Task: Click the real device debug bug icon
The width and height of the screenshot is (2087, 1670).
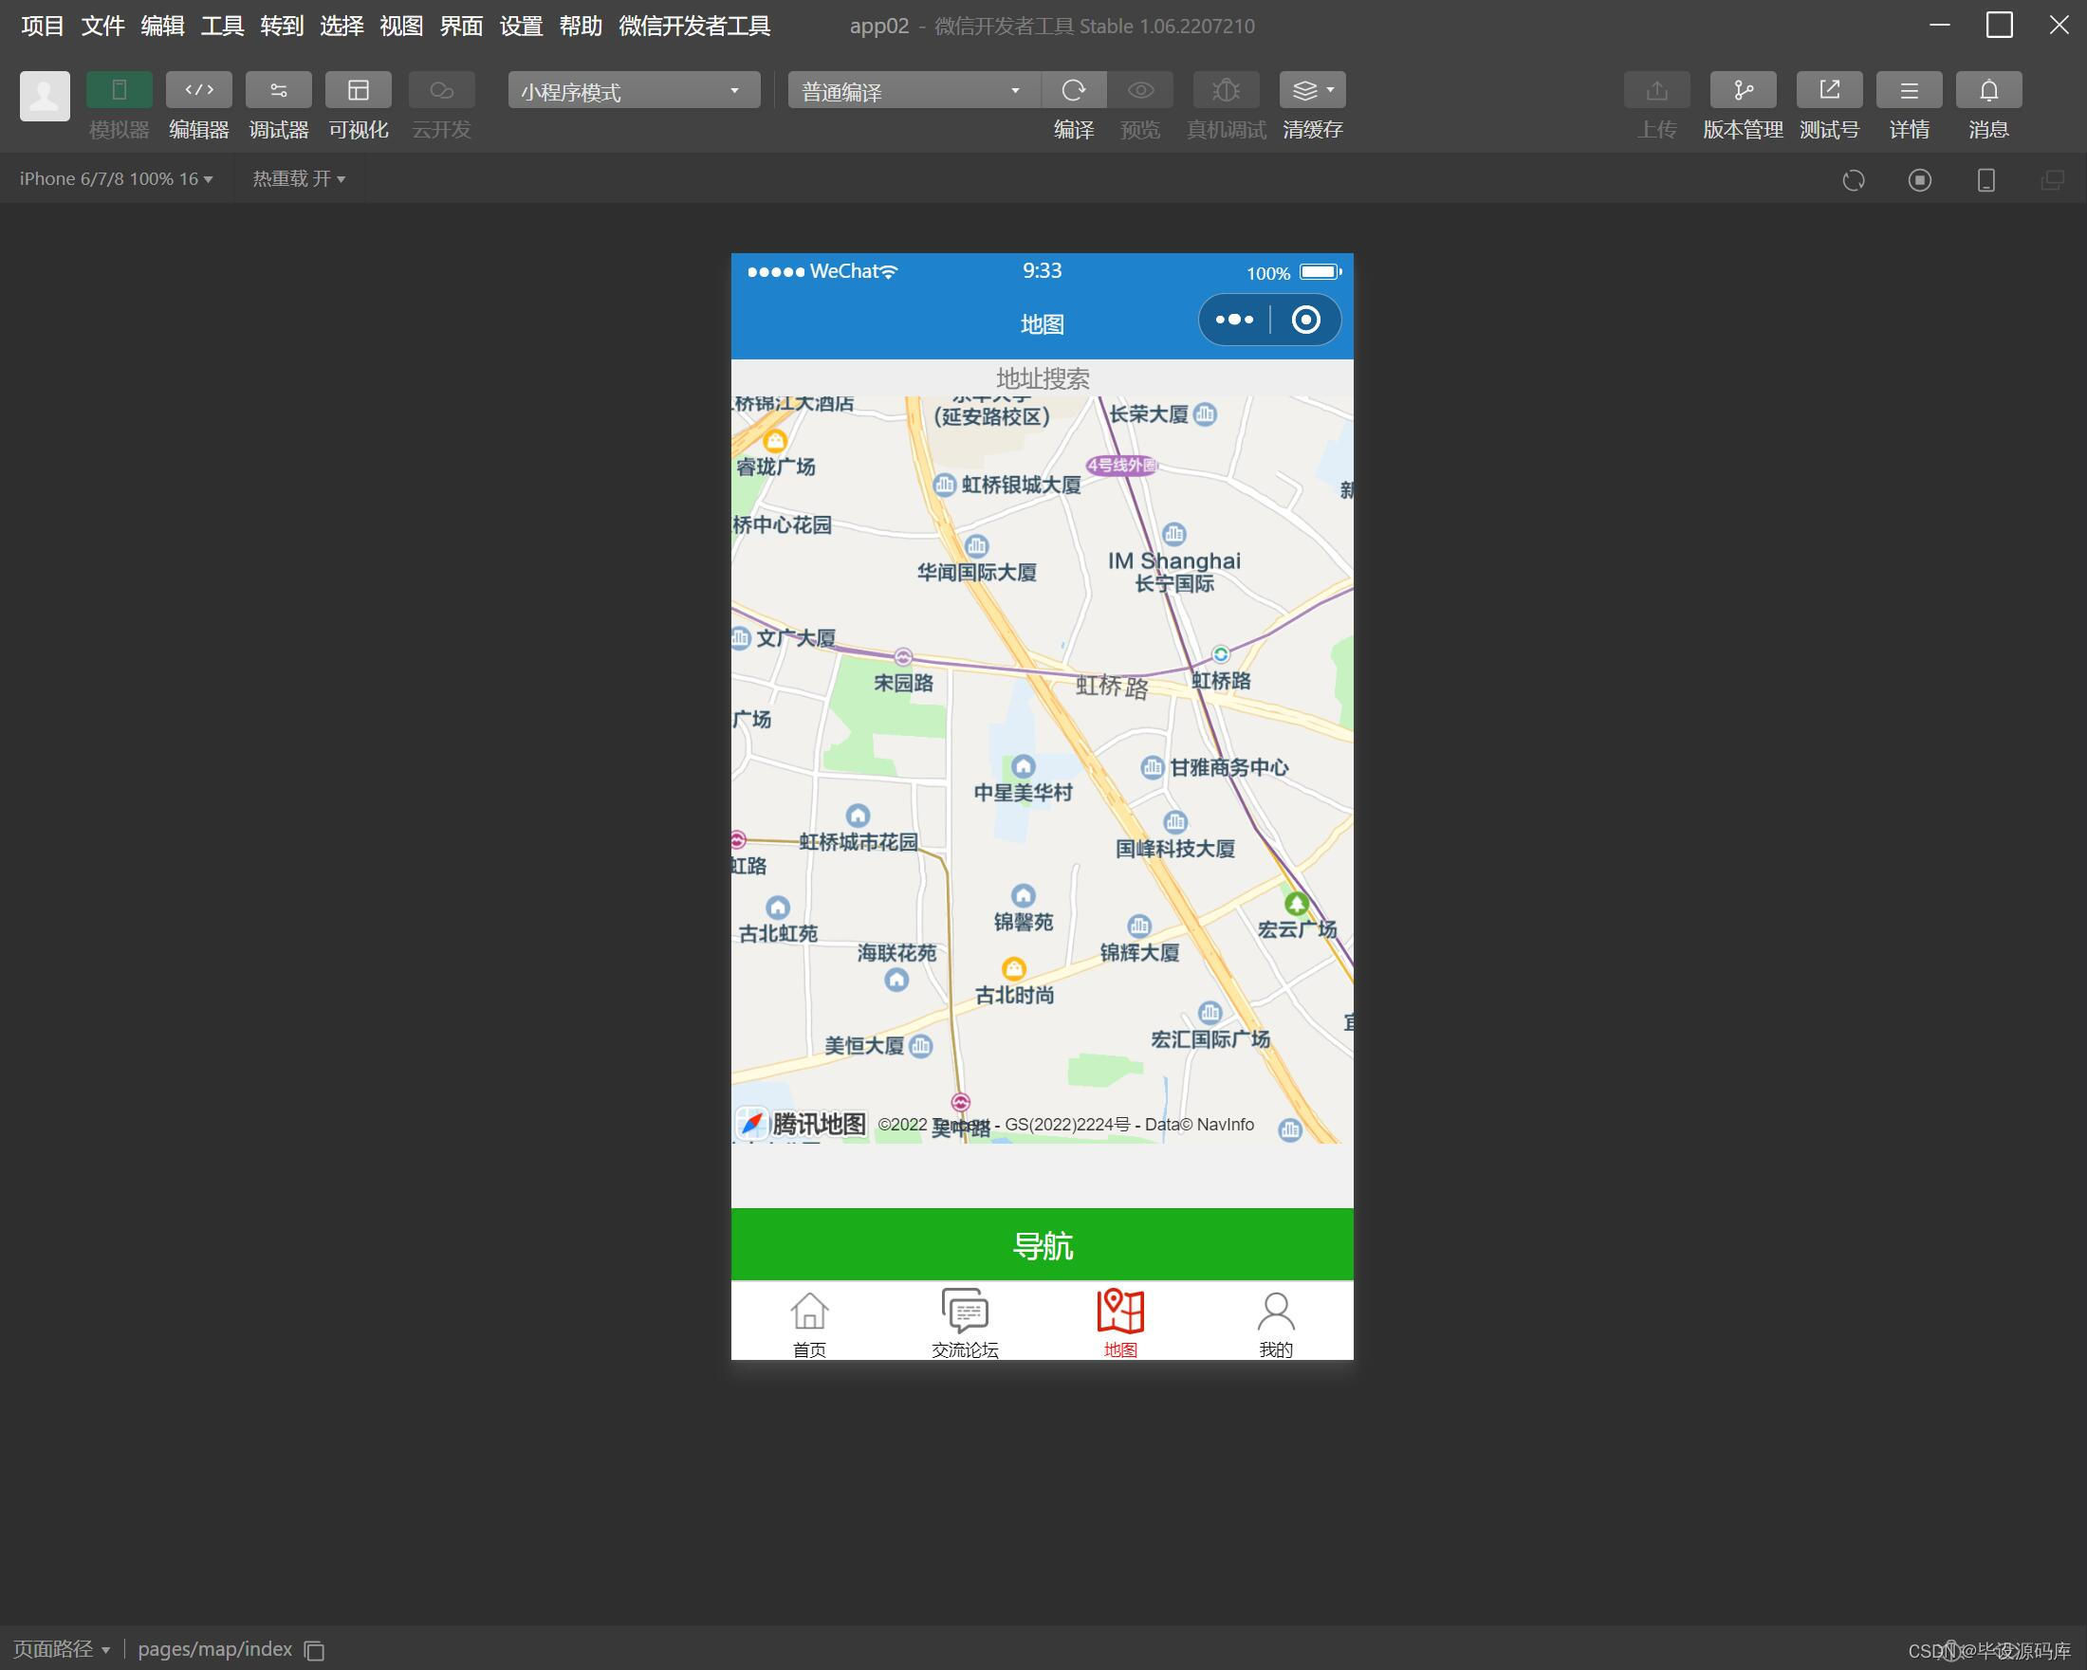Action: pyautogui.click(x=1226, y=90)
